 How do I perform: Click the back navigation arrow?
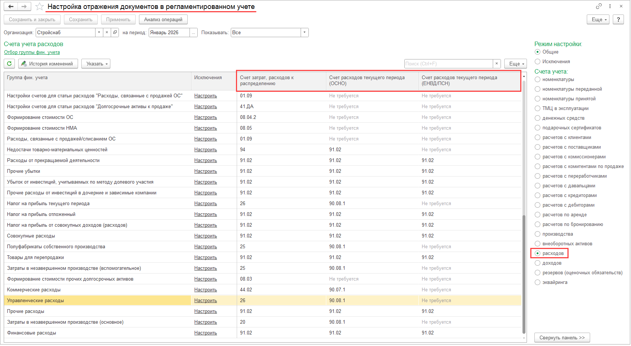click(x=11, y=7)
